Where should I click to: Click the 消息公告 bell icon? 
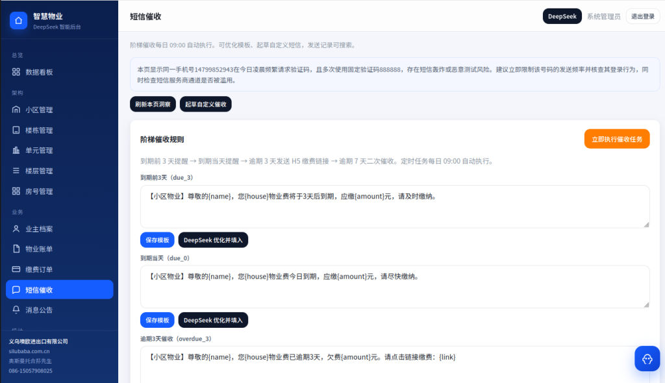[16, 310]
